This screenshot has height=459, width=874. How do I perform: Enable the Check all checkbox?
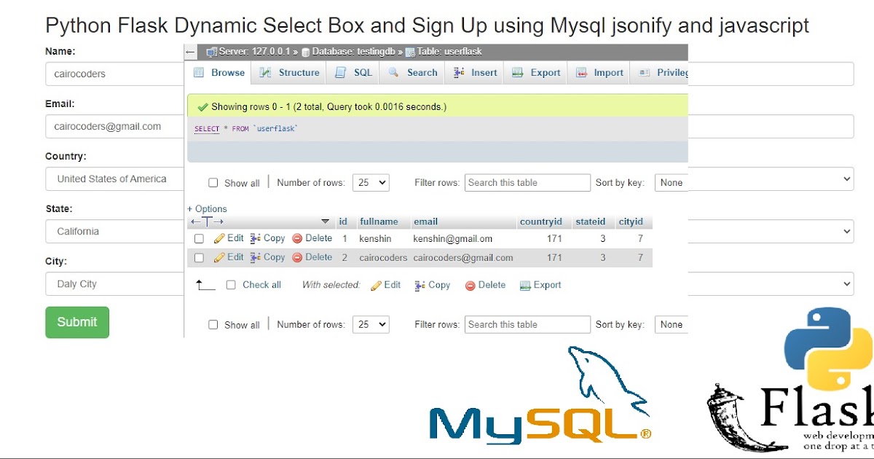(231, 285)
